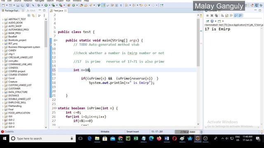This screenshot has height=148, width=264.
Task: Toggle Show Console on Standard Error change
Action: [x=240, y=16]
